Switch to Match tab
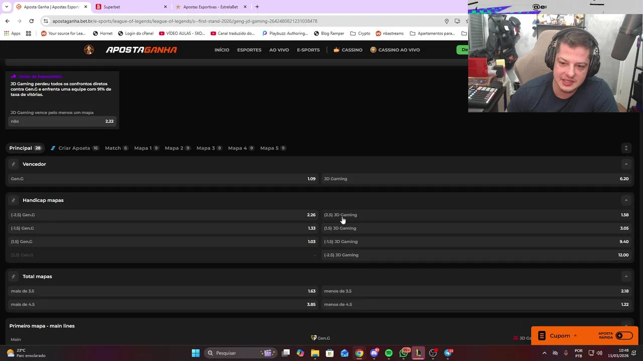Viewport: 643px width, 361px height. tap(117, 148)
